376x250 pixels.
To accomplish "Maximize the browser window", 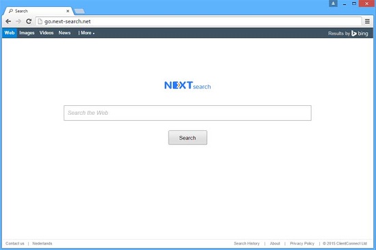I will [x=354, y=3].
